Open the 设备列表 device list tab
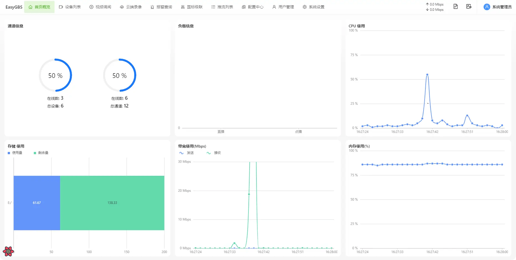 click(70, 7)
